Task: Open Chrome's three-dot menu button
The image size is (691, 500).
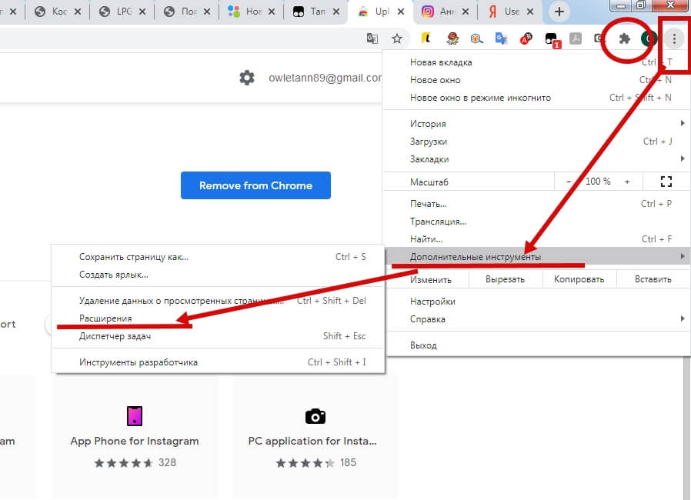Action: (674, 38)
